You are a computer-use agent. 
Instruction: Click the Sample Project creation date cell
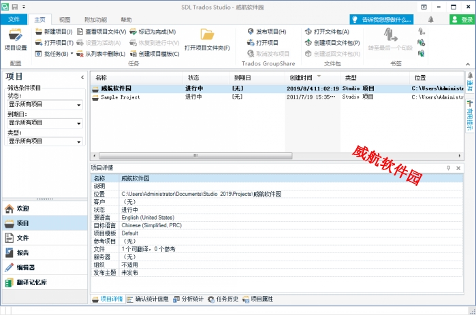[x=311, y=97]
